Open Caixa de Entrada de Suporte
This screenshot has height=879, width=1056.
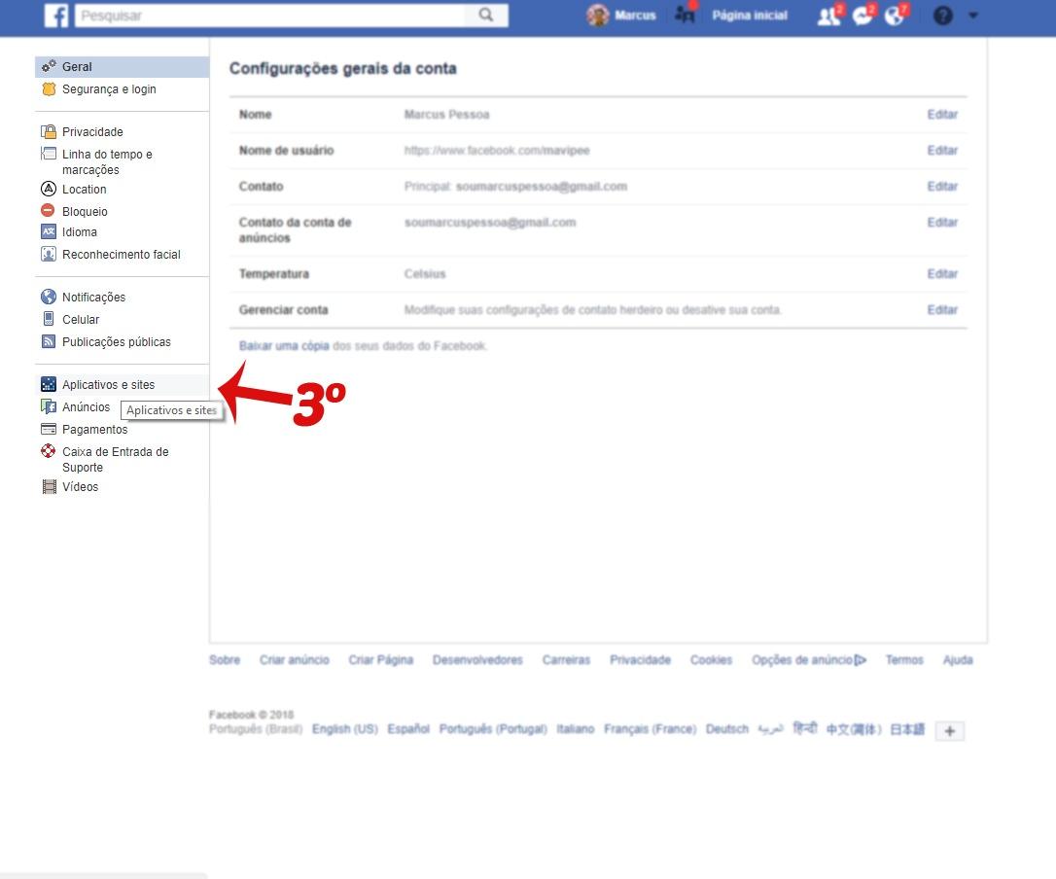coord(115,459)
